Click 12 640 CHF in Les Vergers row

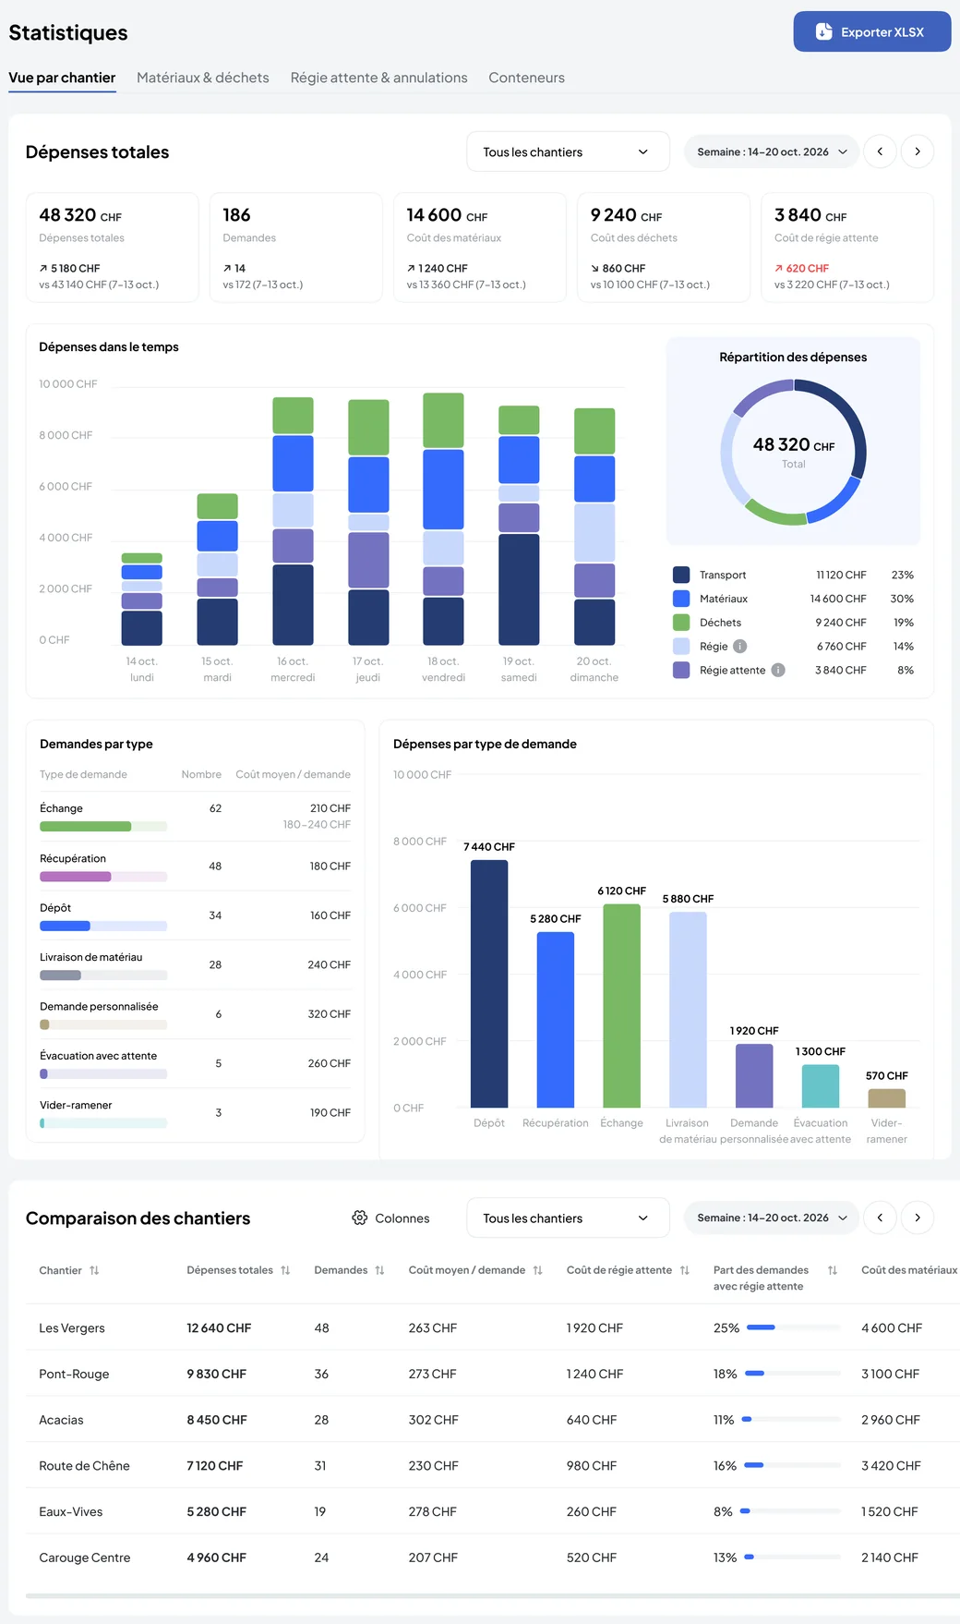click(x=219, y=1327)
